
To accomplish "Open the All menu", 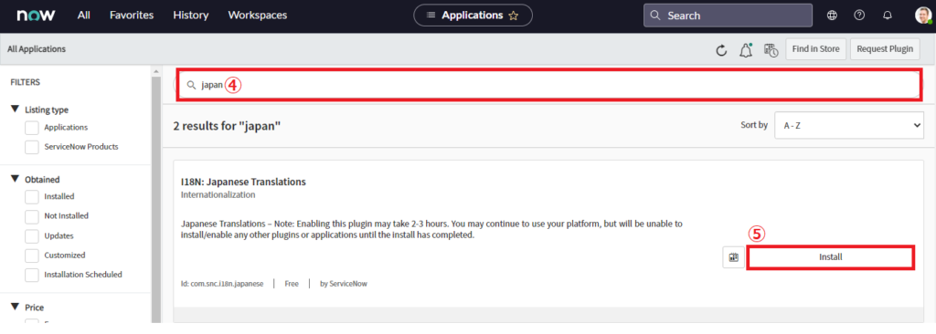I will [83, 16].
